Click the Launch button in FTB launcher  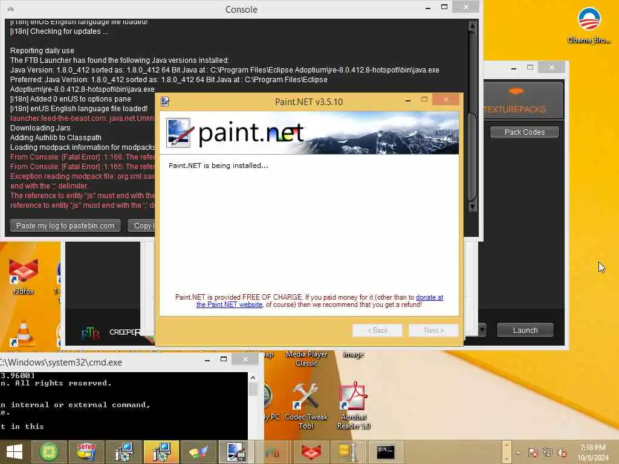pos(525,330)
